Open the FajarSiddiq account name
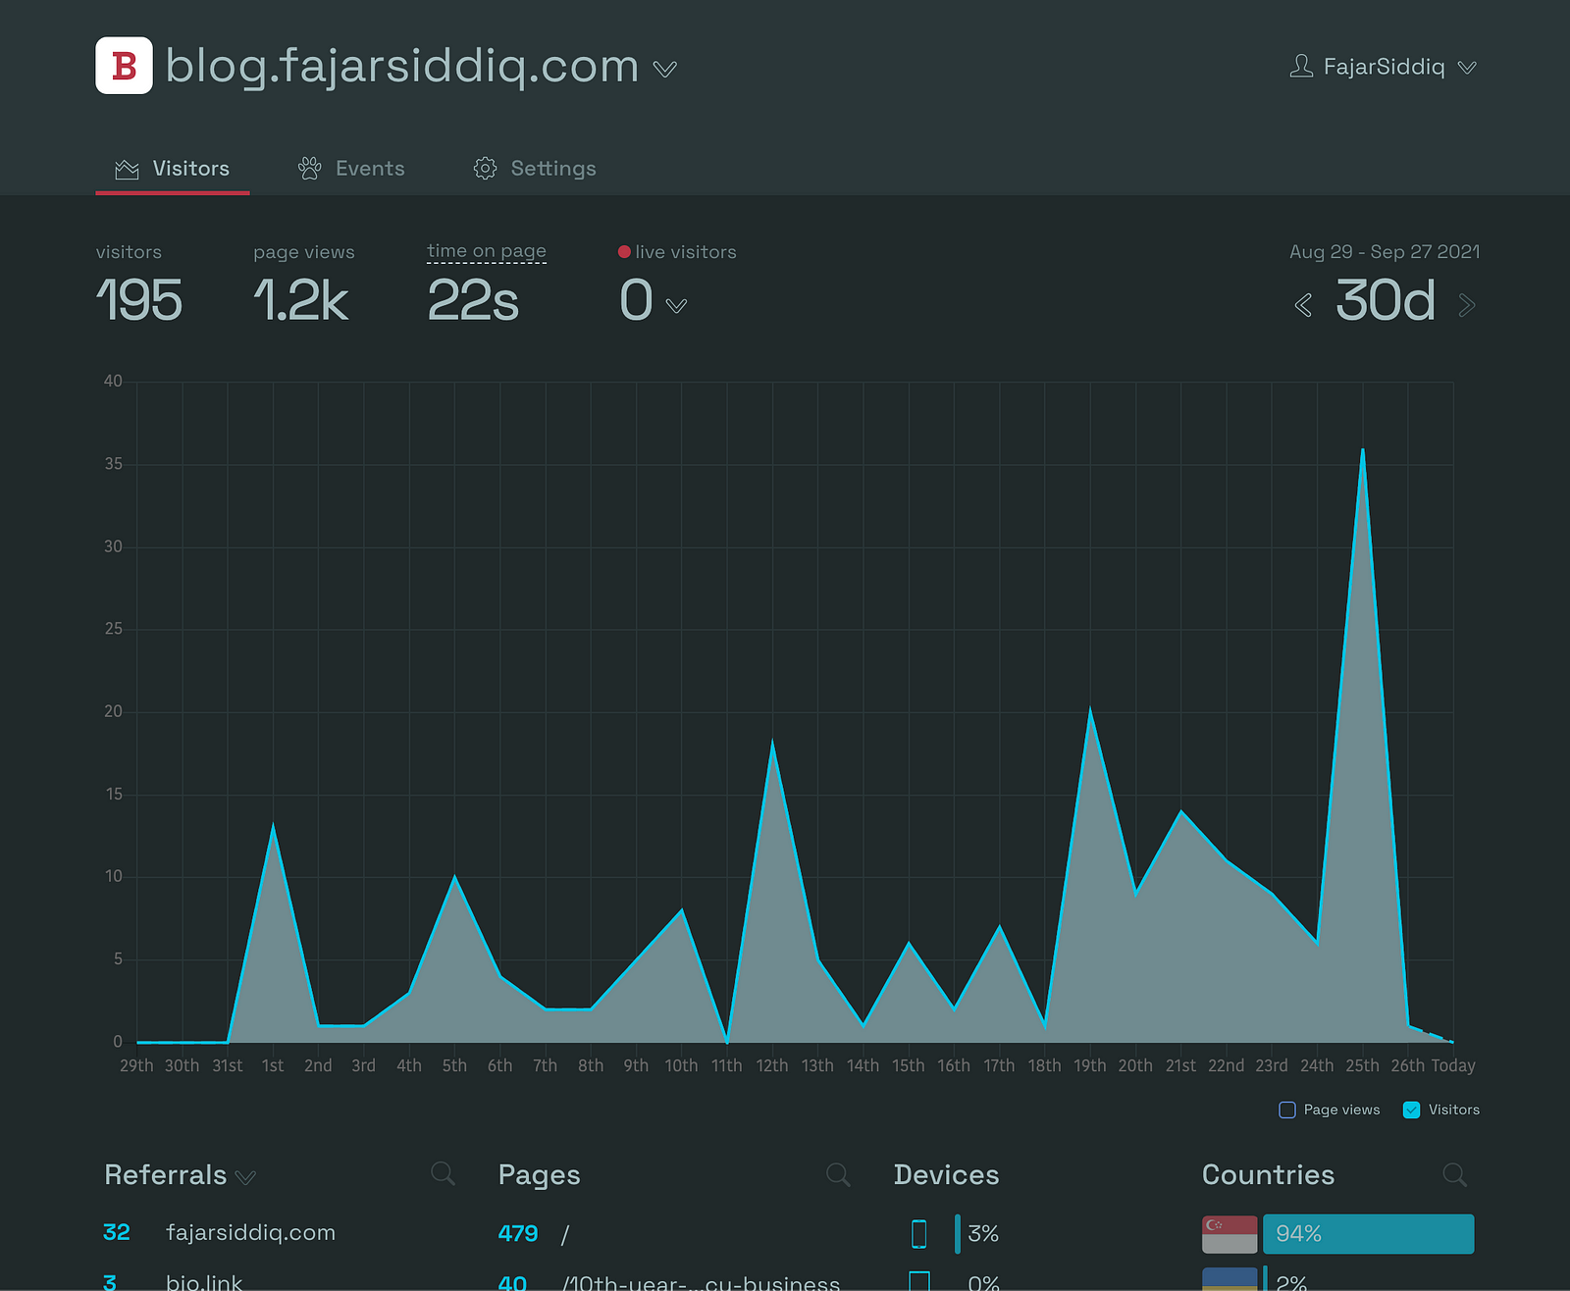 [x=1384, y=67]
